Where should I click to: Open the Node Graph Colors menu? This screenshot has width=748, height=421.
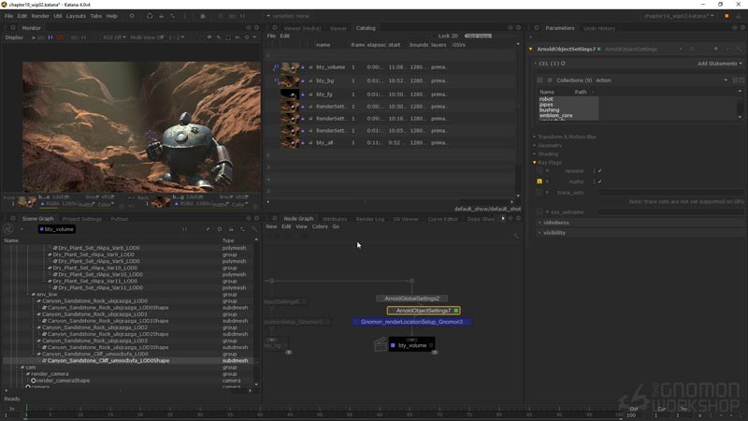(x=320, y=226)
